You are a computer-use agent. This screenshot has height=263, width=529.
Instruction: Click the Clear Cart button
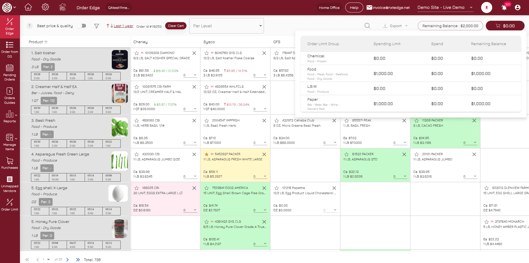pyautogui.click(x=176, y=26)
